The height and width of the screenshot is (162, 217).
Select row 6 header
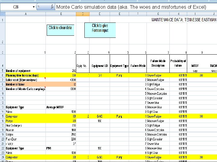coord(3,75)
